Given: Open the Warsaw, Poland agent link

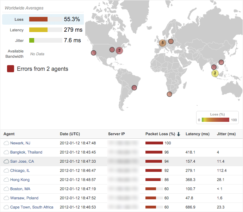Looking at the screenshot, I should click(24, 198).
